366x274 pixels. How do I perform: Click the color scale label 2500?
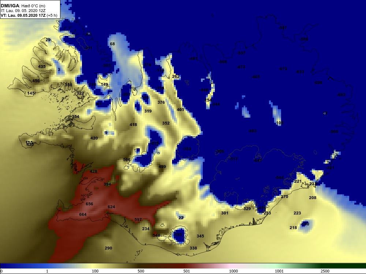coord(325,271)
